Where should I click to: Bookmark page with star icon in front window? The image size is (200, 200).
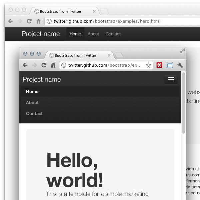click(148, 65)
